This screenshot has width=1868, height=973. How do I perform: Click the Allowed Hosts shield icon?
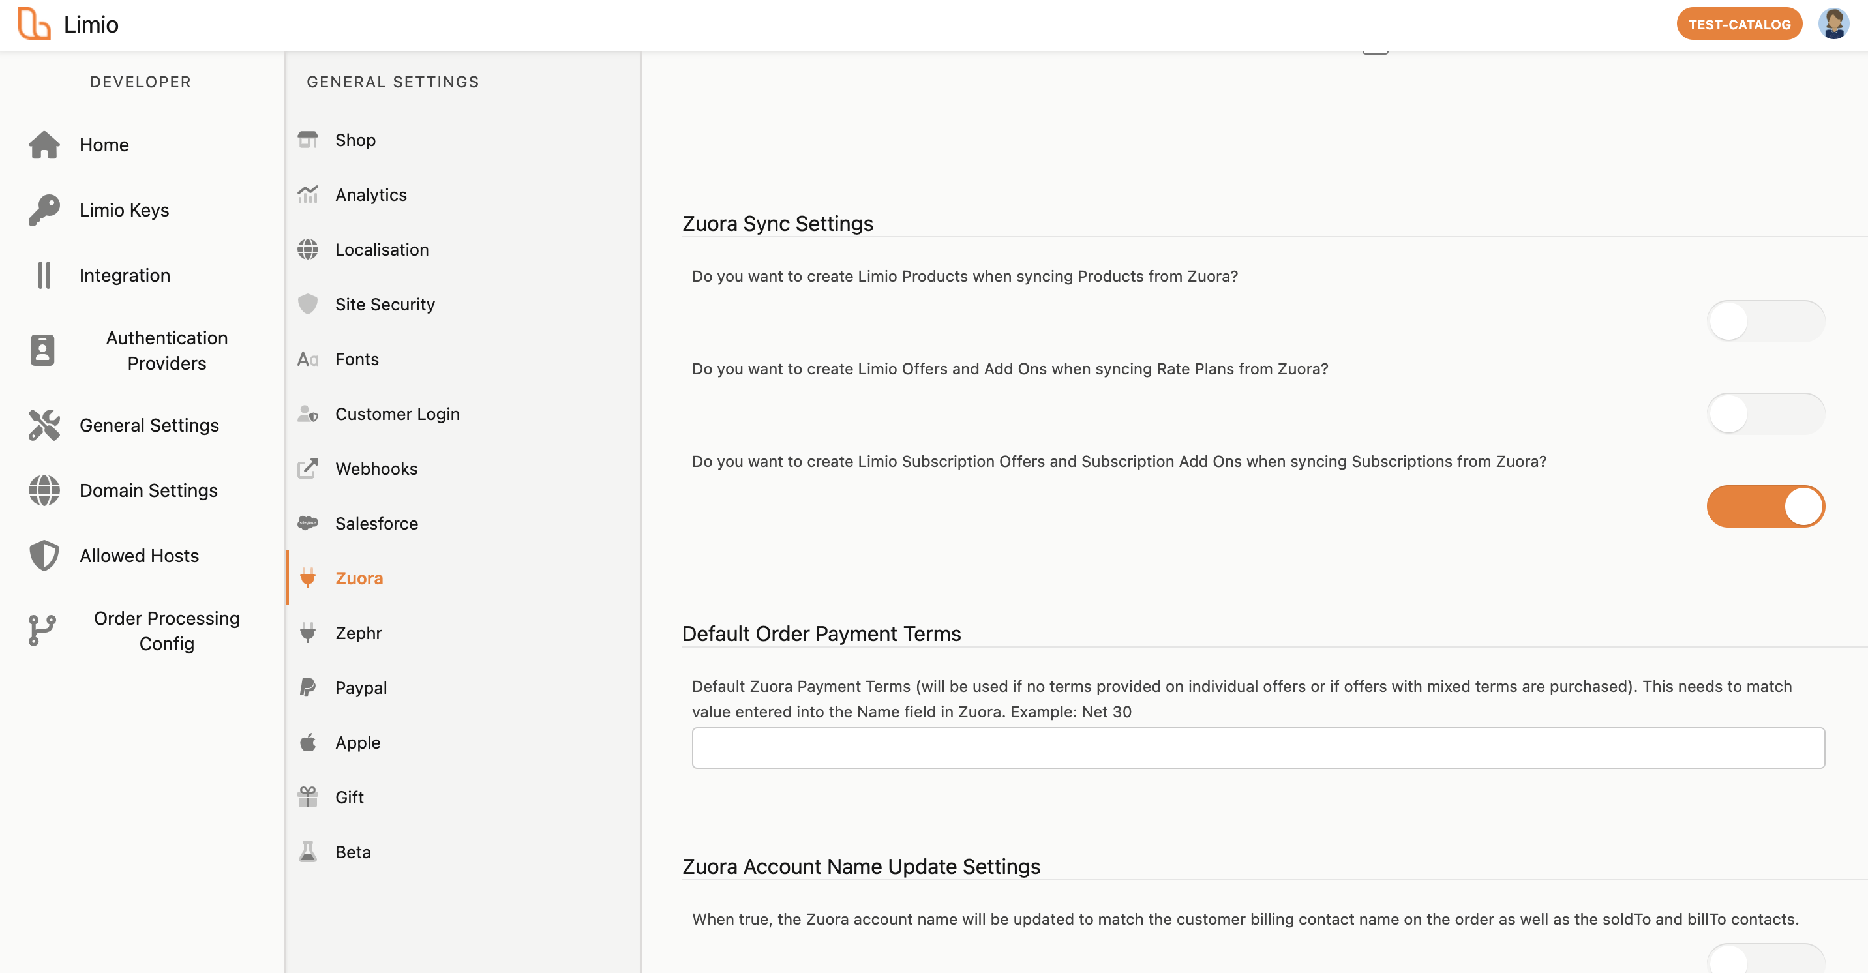point(44,556)
